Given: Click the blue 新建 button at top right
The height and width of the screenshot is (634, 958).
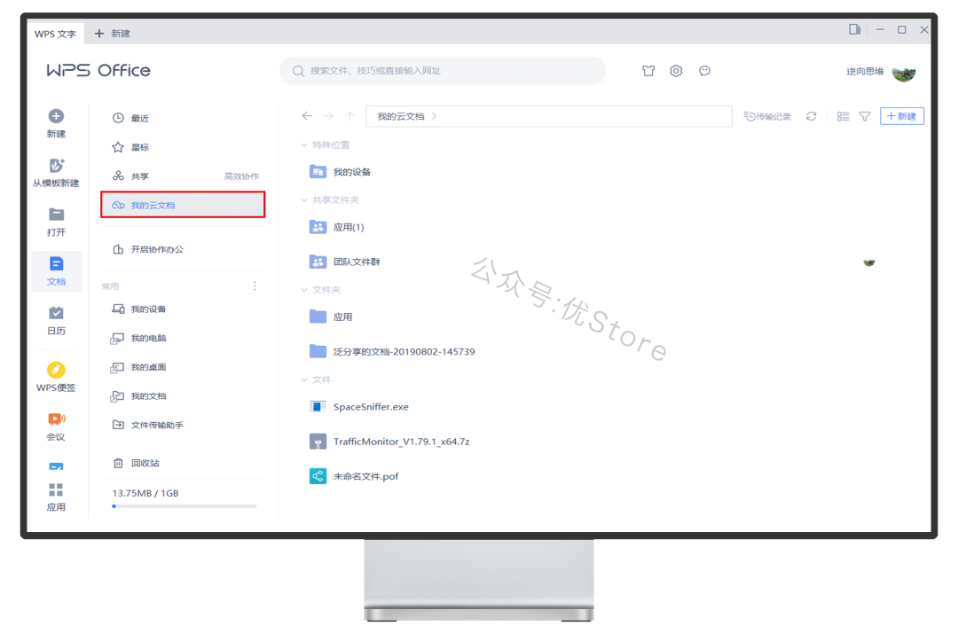Looking at the screenshot, I should (x=902, y=116).
